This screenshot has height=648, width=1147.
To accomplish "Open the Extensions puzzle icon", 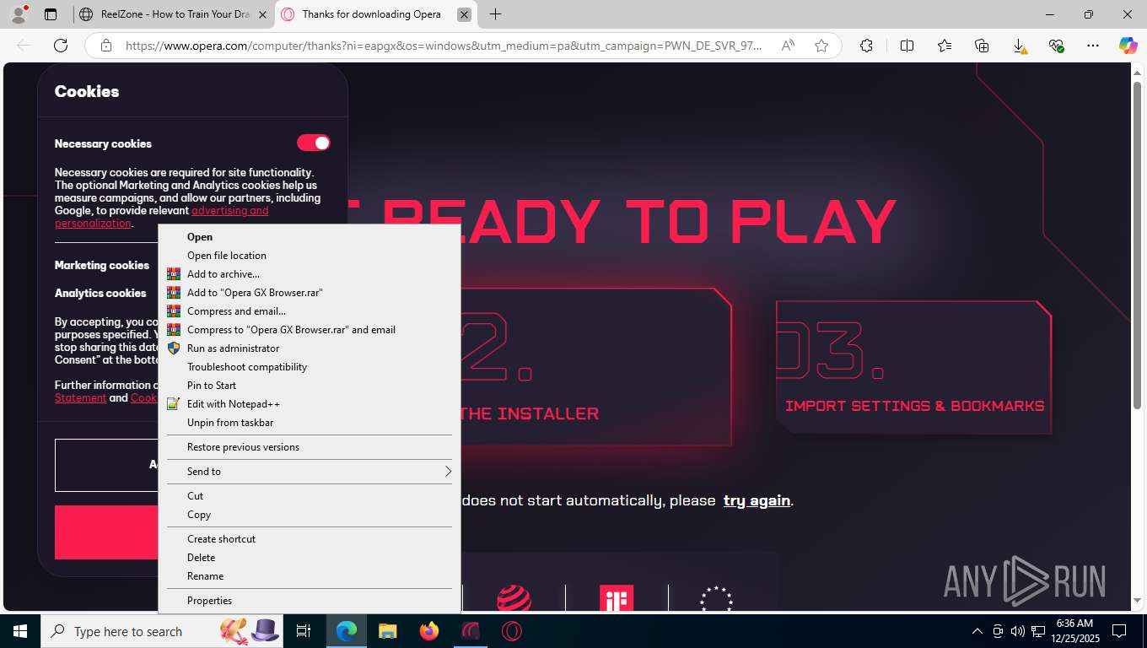I will 866,46.
